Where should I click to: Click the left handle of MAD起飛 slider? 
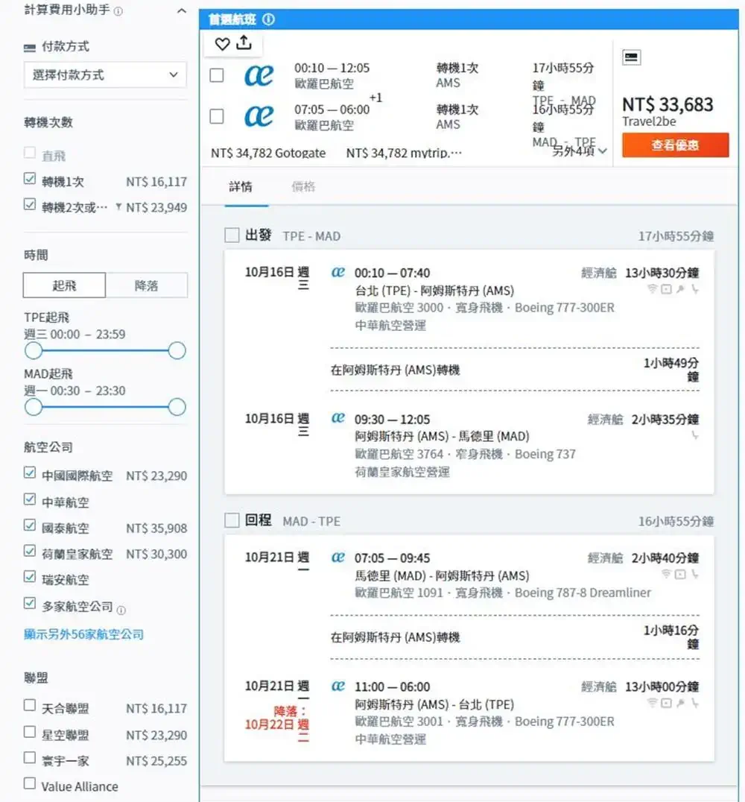coord(34,408)
